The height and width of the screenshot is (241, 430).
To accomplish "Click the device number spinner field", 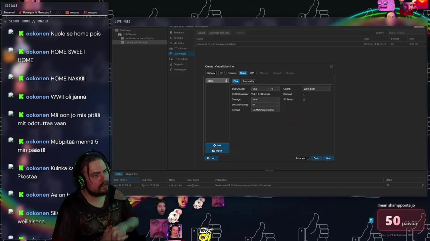I will coord(275,89).
